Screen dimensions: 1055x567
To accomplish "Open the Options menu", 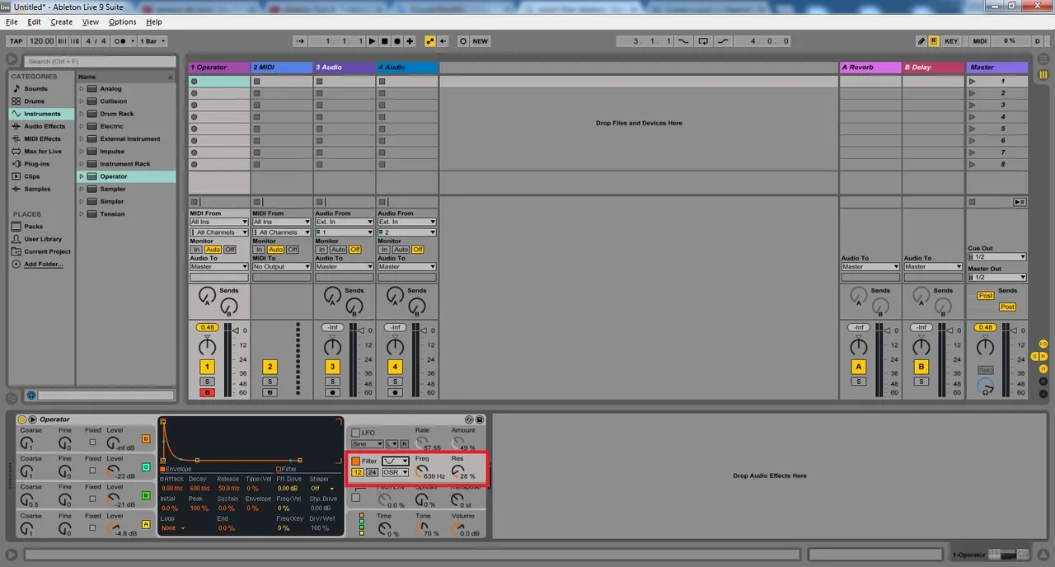I will click(123, 22).
